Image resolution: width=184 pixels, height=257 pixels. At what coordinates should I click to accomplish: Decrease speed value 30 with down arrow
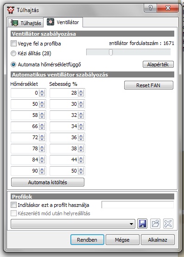click(81, 106)
